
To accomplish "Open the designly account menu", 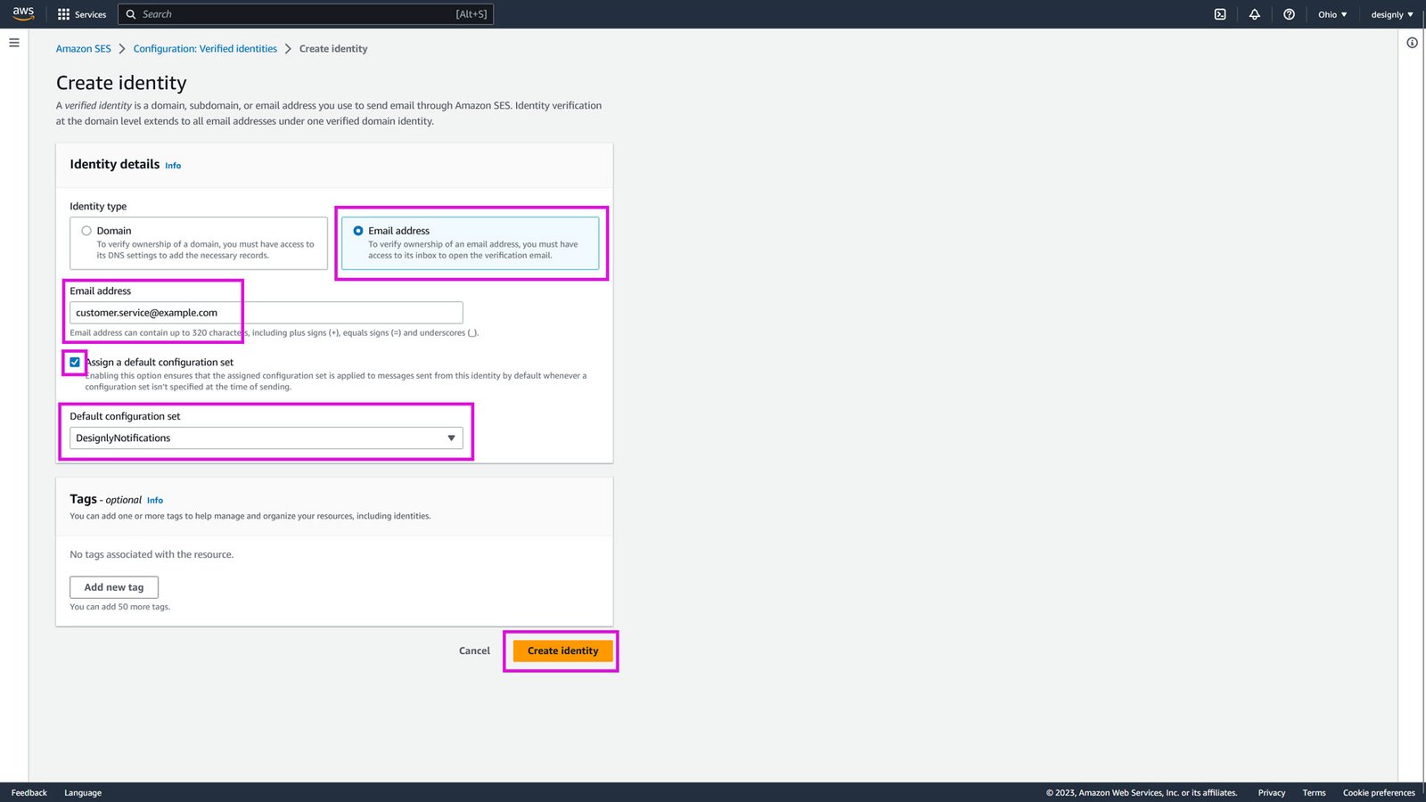I will click(1390, 13).
